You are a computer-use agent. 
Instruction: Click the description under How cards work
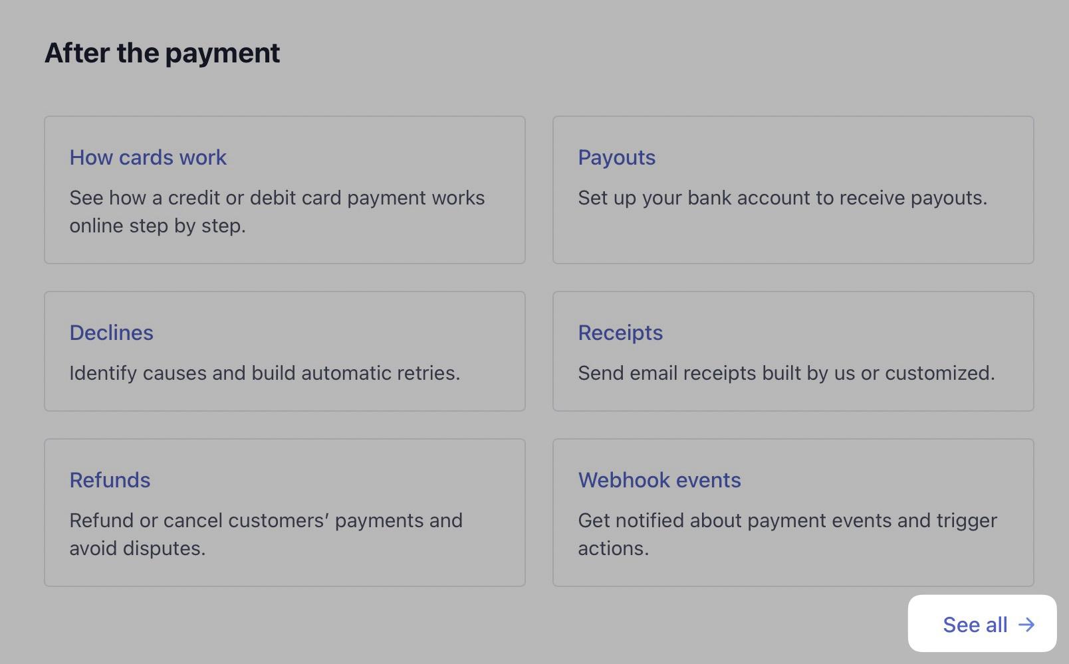click(x=277, y=212)
